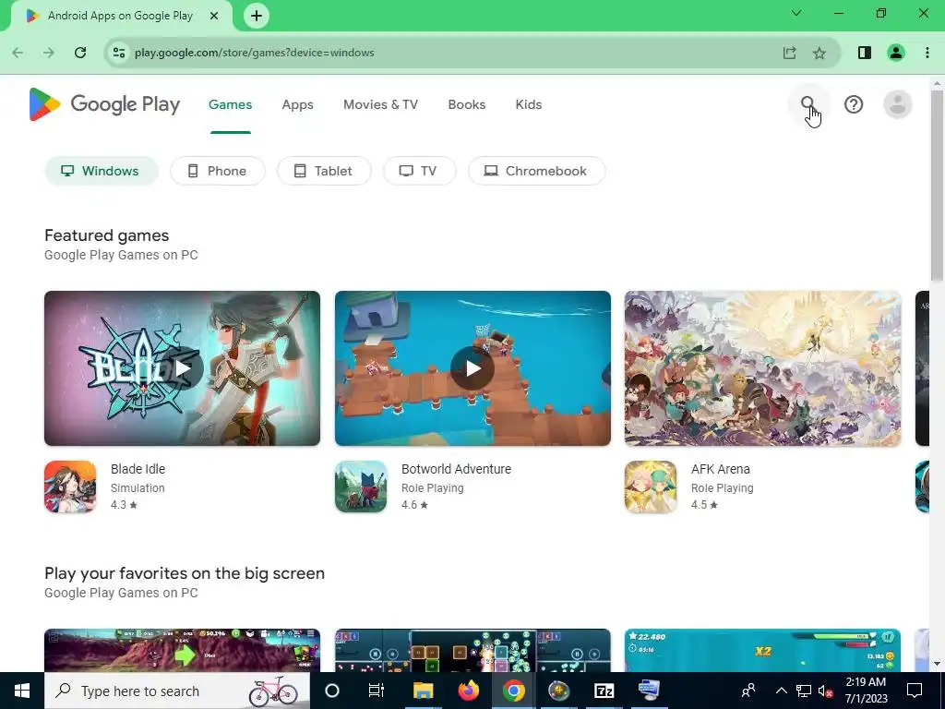Open the Chrome three-dot menu
This screenshot has width=945, height=709.
[927, 53]
